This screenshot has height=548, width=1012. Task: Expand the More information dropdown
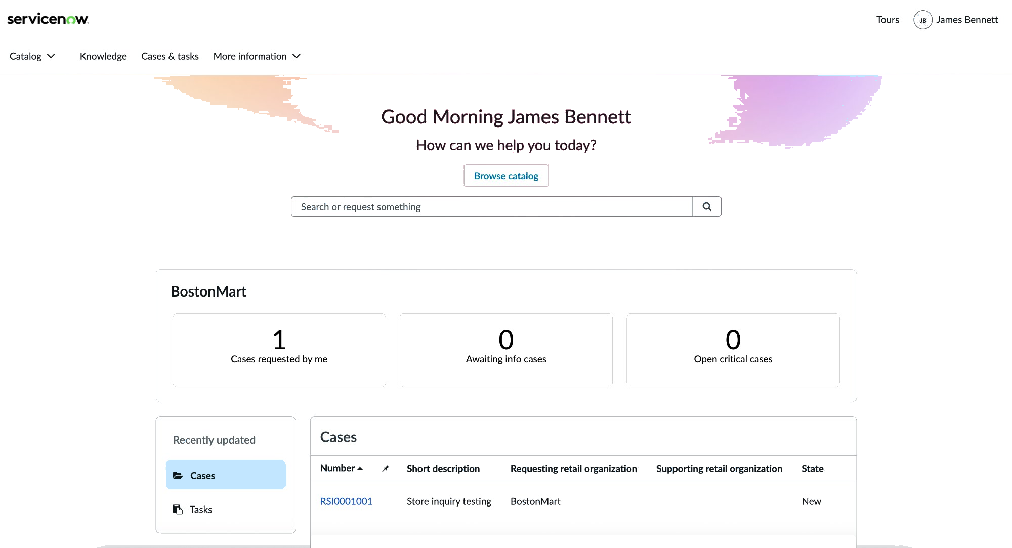[257, 56]
